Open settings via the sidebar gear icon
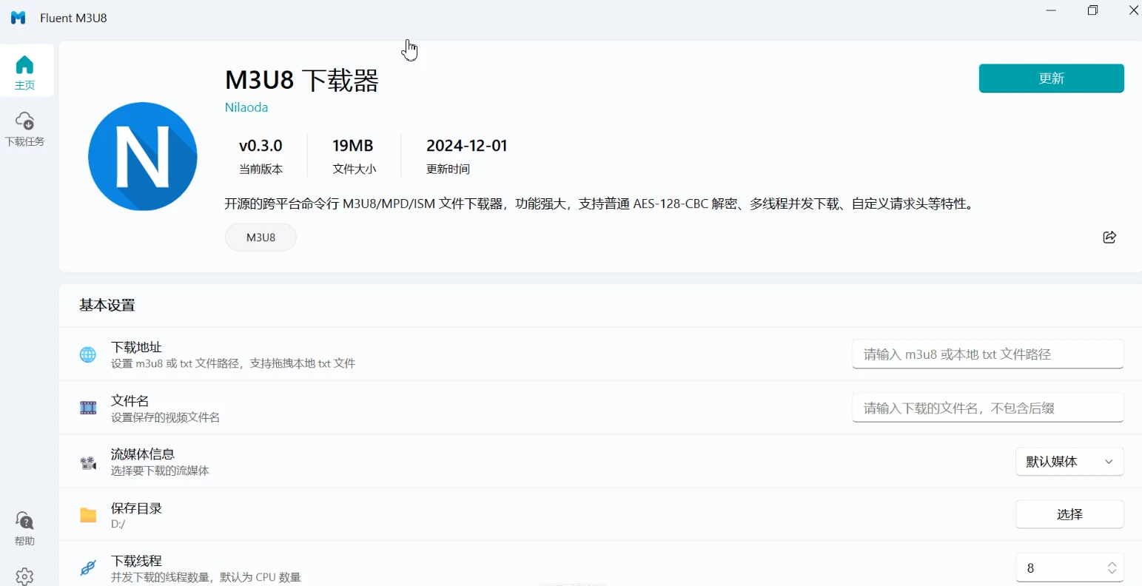 coord(24,576)
